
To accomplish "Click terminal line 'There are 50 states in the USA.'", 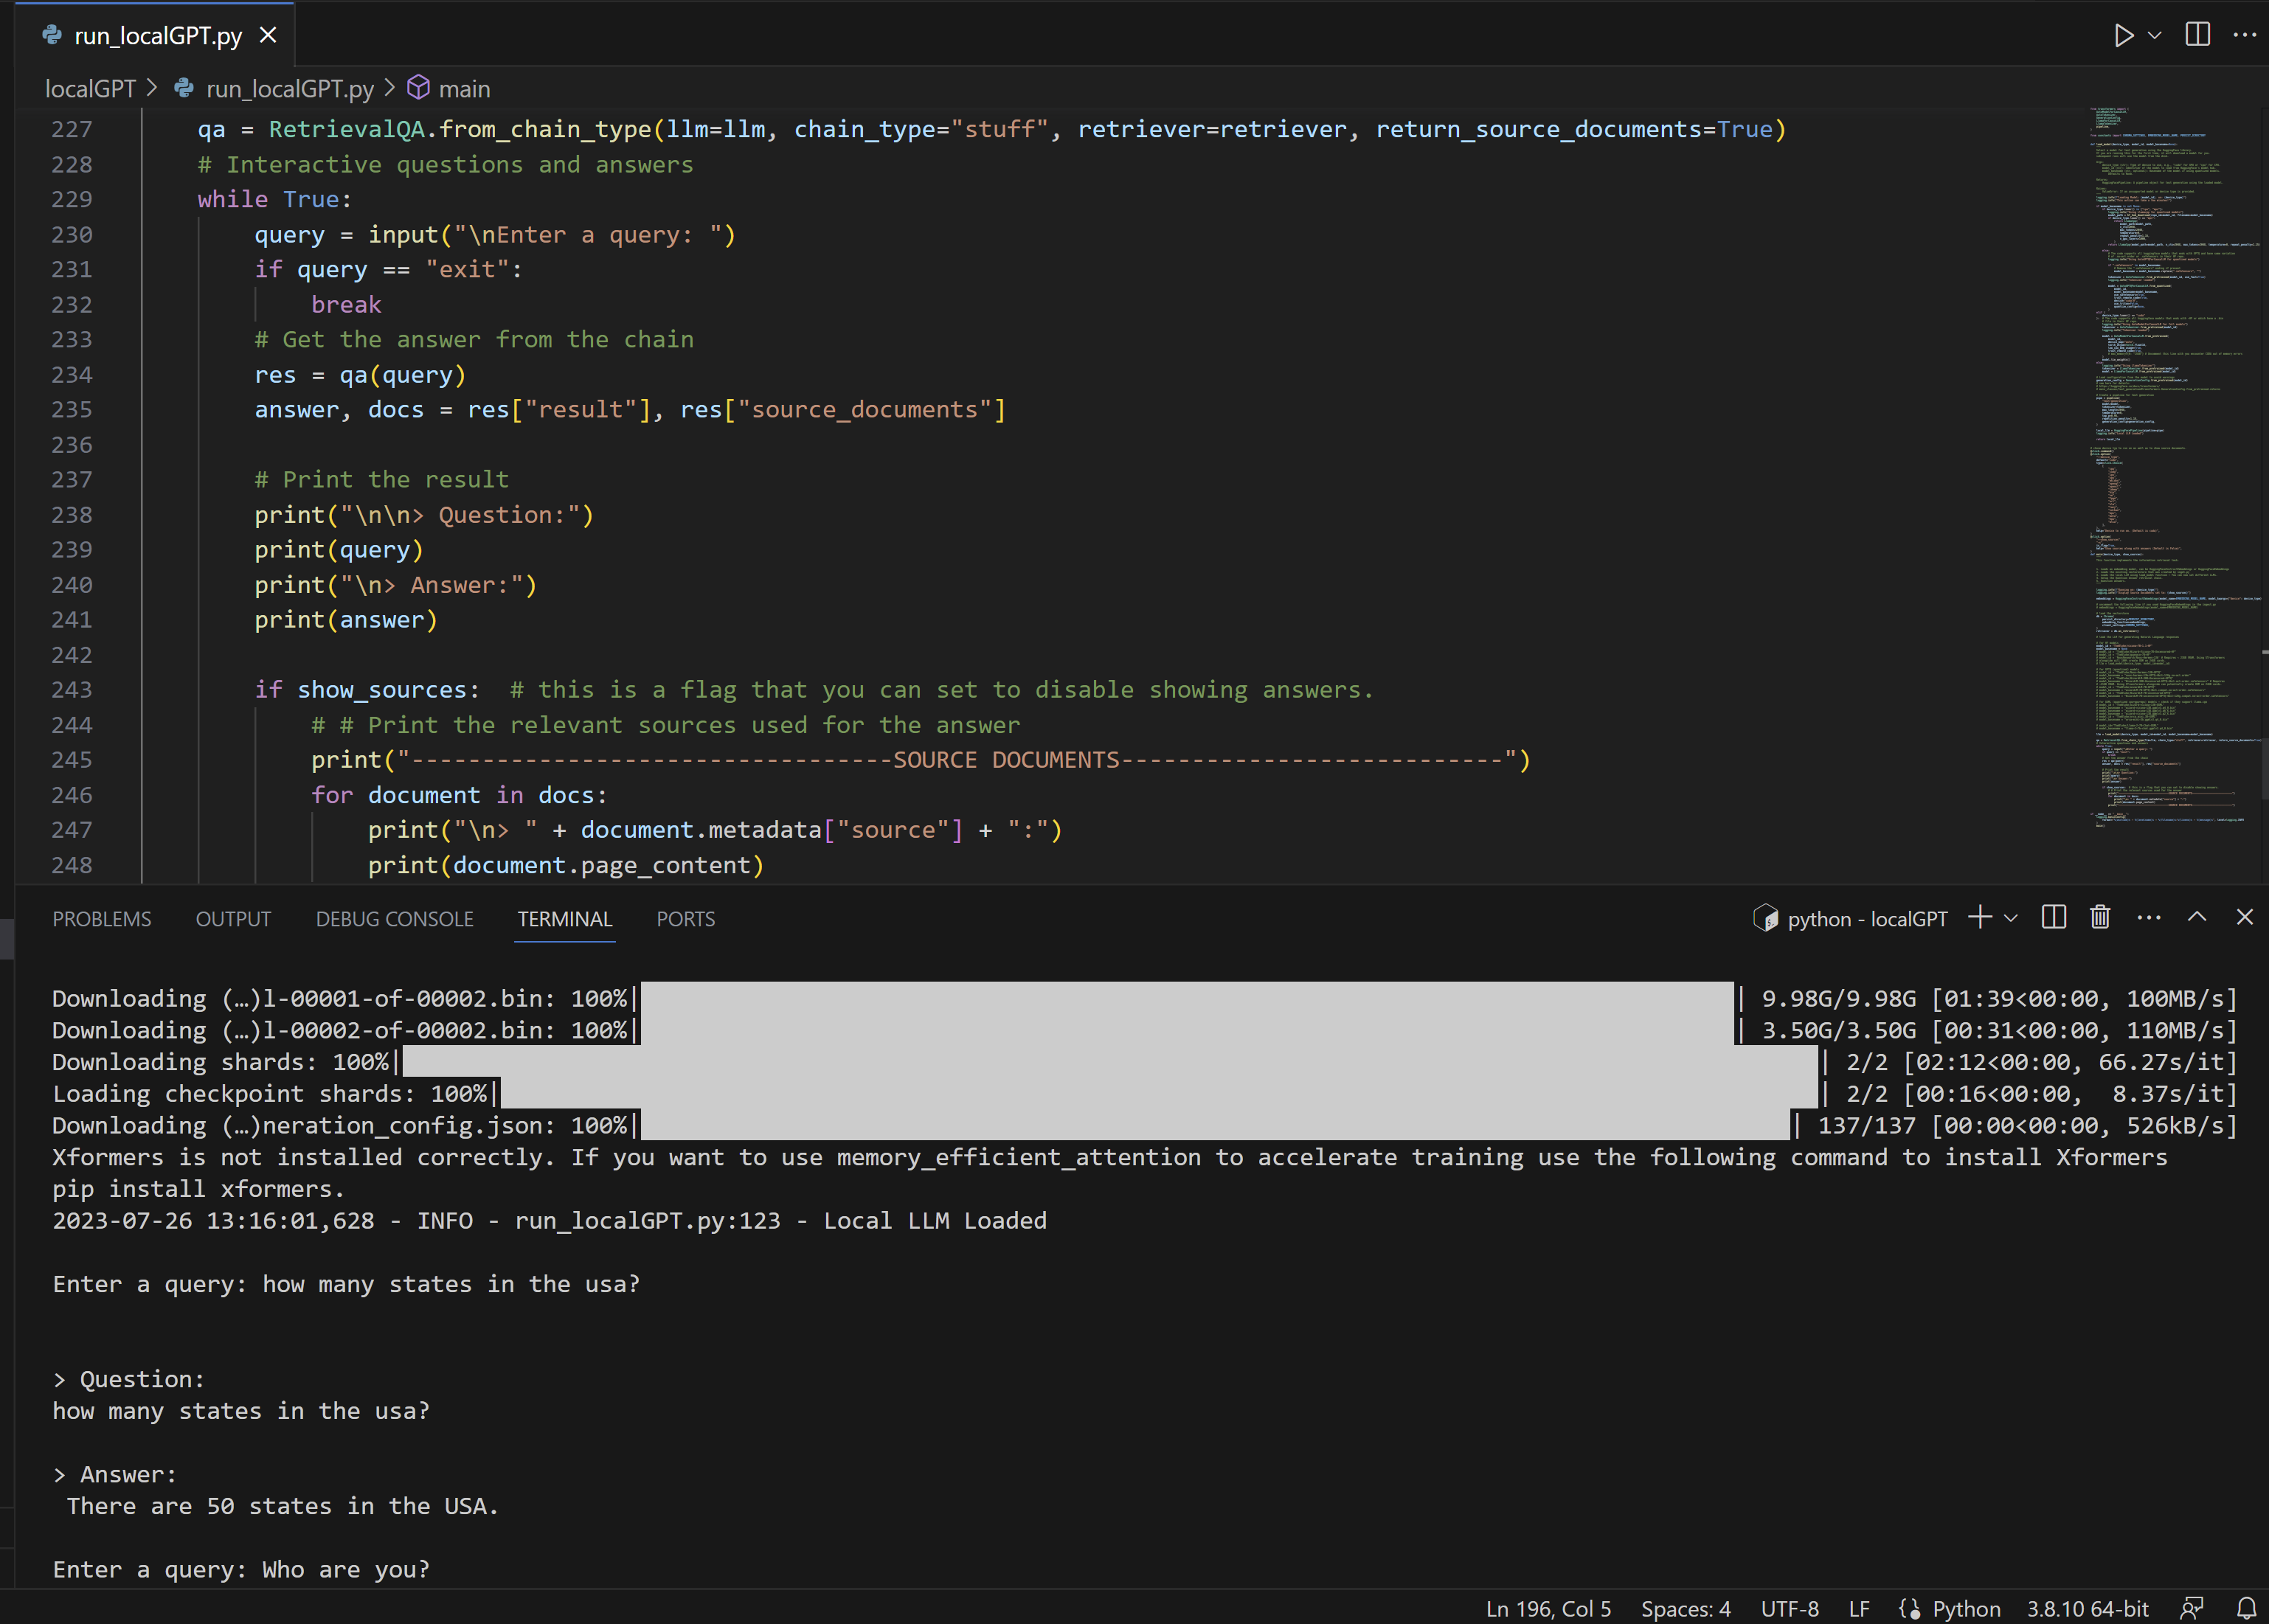I will click(x=282, y=1505).
